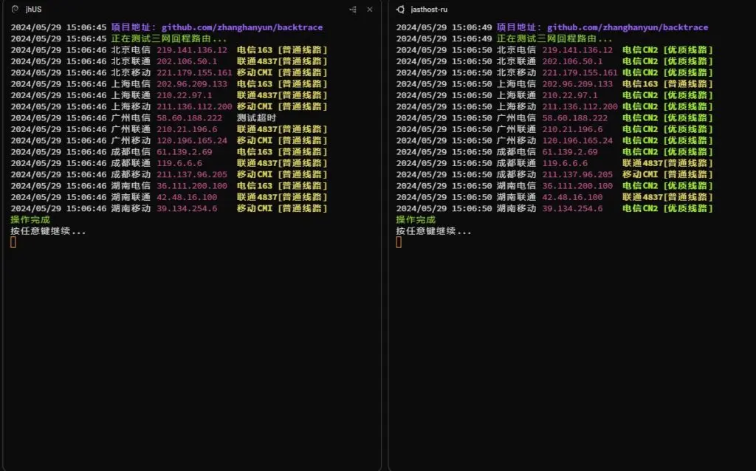Viewport: 756px width, 471px height.
Task: Click 正在测试三网回程路由 line in the jhUS pane
Action: coord(169,38)
